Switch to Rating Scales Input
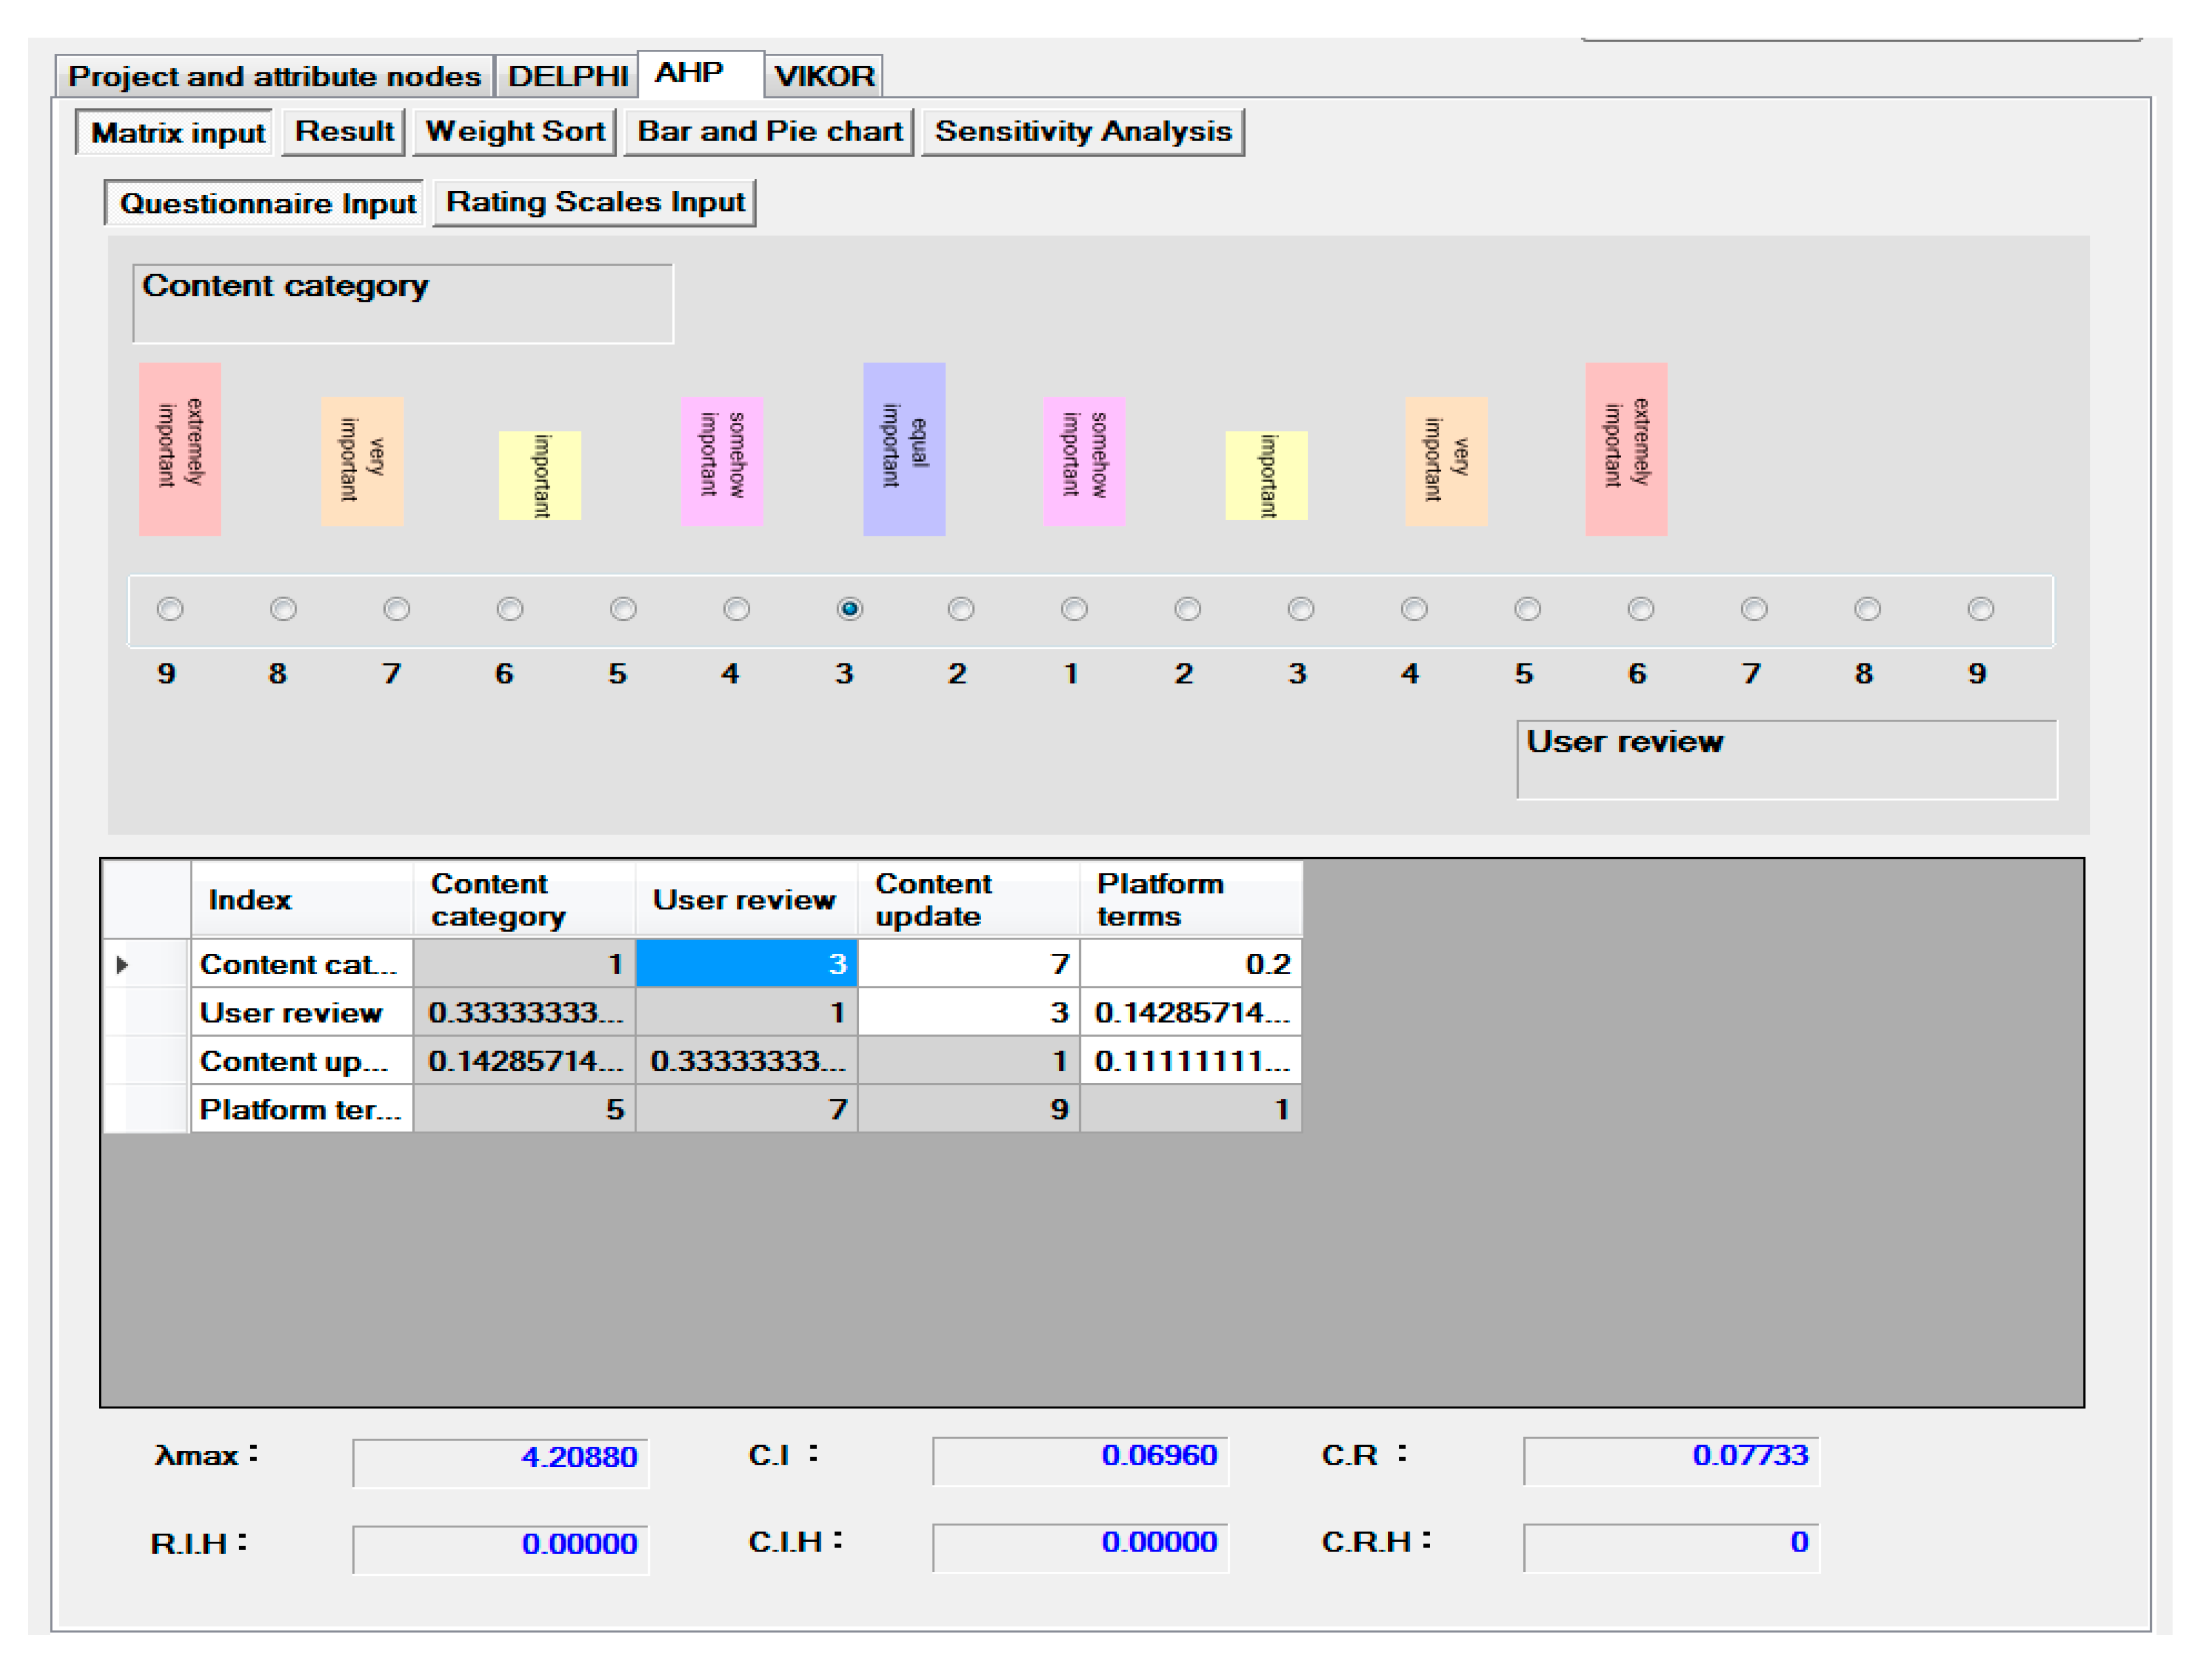Screen dimensions: 2212x1668 tap(595, 203)
